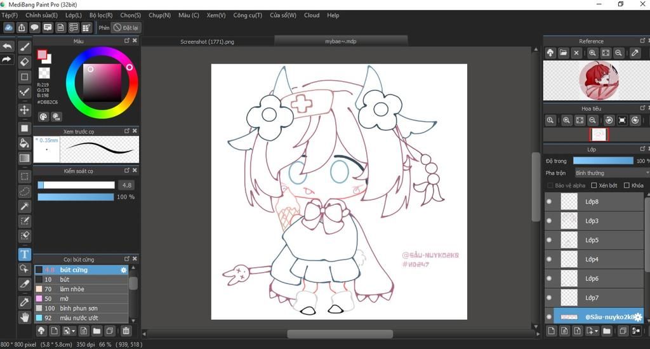The width and height of the screenshot is (650, 349).
Task: Click the Undo arrow
Action: tap(7, 46)
